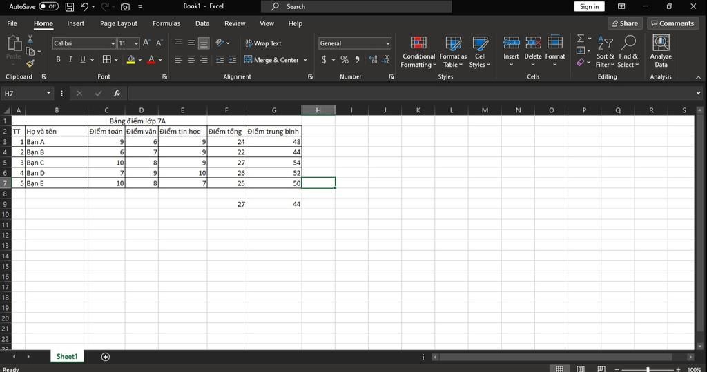Image resolution: width=707 pixels, height=372 pixels.
Task: Click Merge & Center button
Action: (271, 60)
